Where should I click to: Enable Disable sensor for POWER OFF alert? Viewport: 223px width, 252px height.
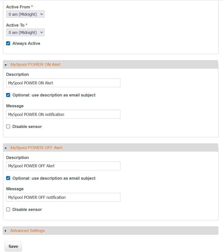[8, 209]
